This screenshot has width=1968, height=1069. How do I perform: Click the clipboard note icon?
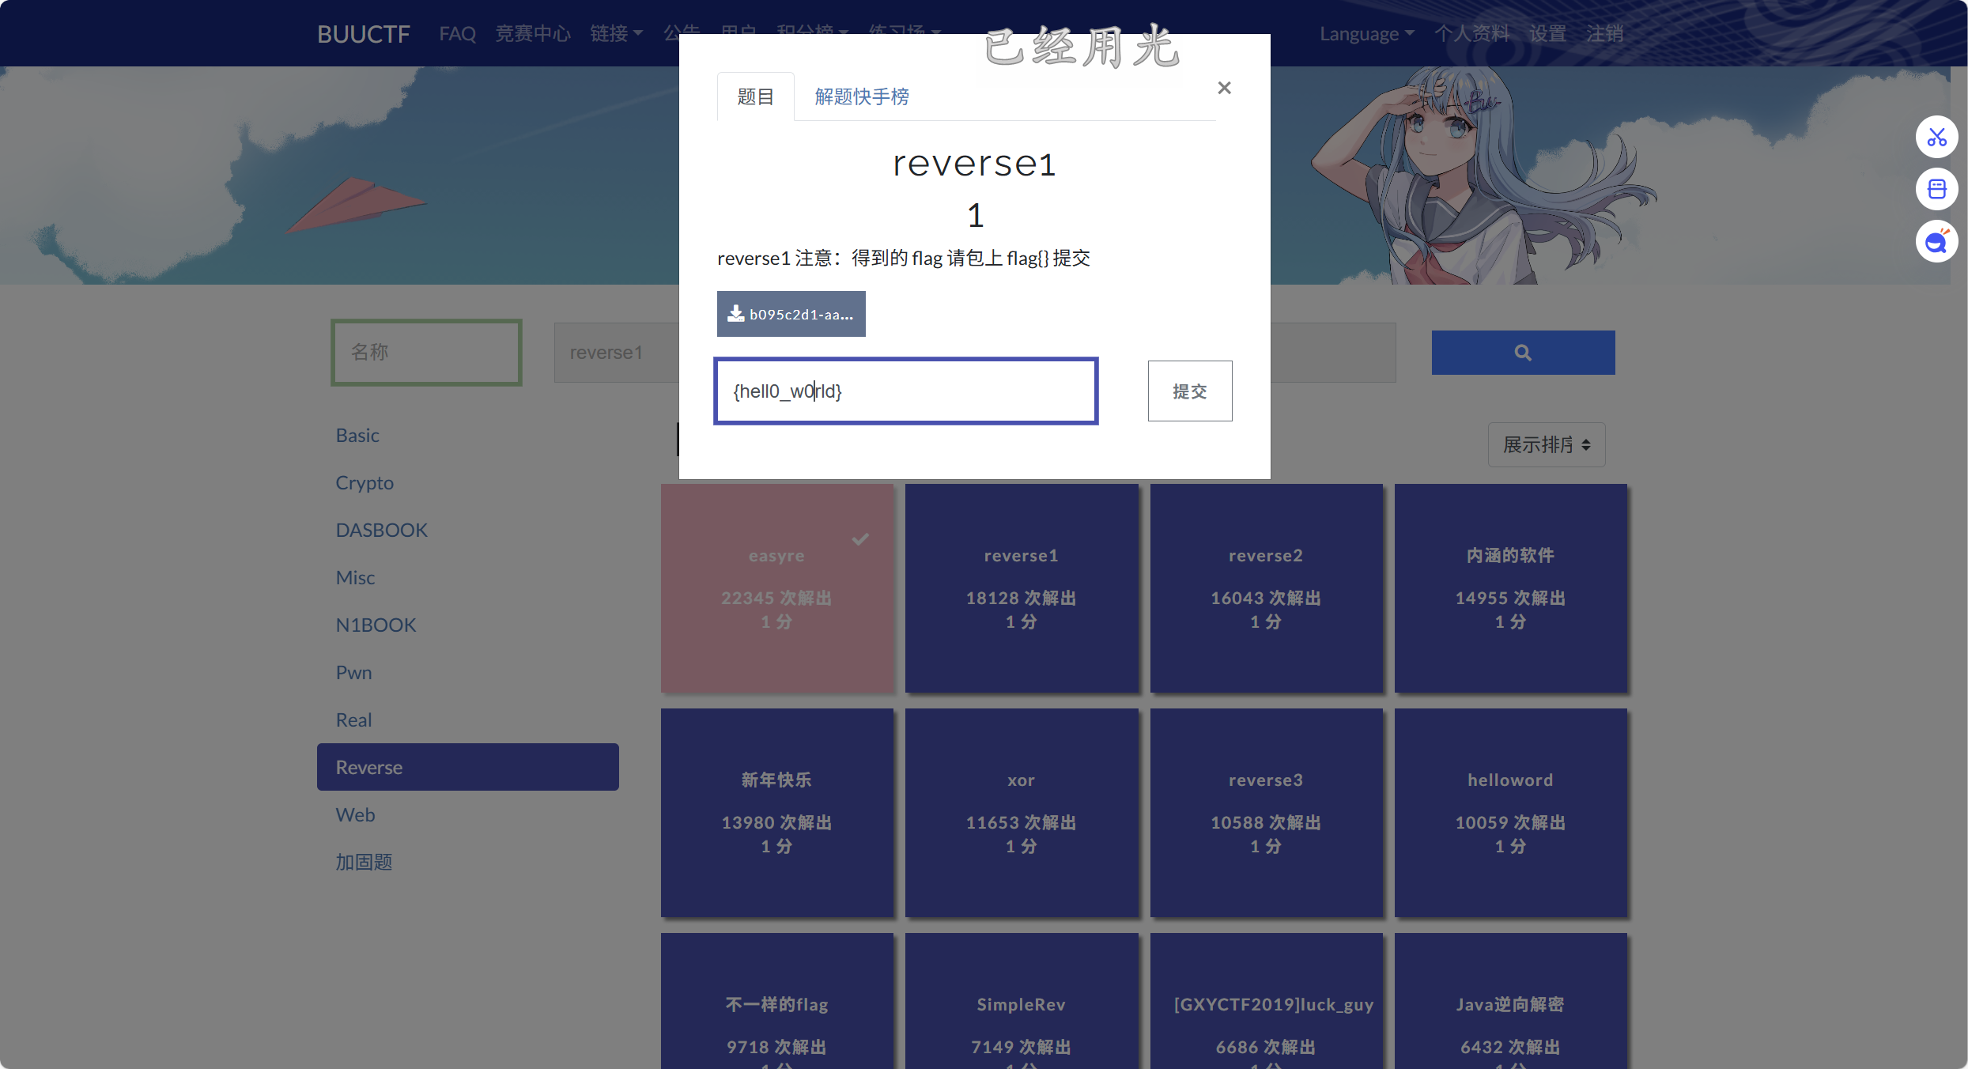(1936, 190)
